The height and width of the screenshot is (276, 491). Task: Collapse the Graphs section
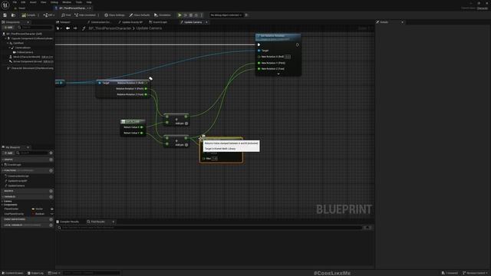tap(3, 159)
